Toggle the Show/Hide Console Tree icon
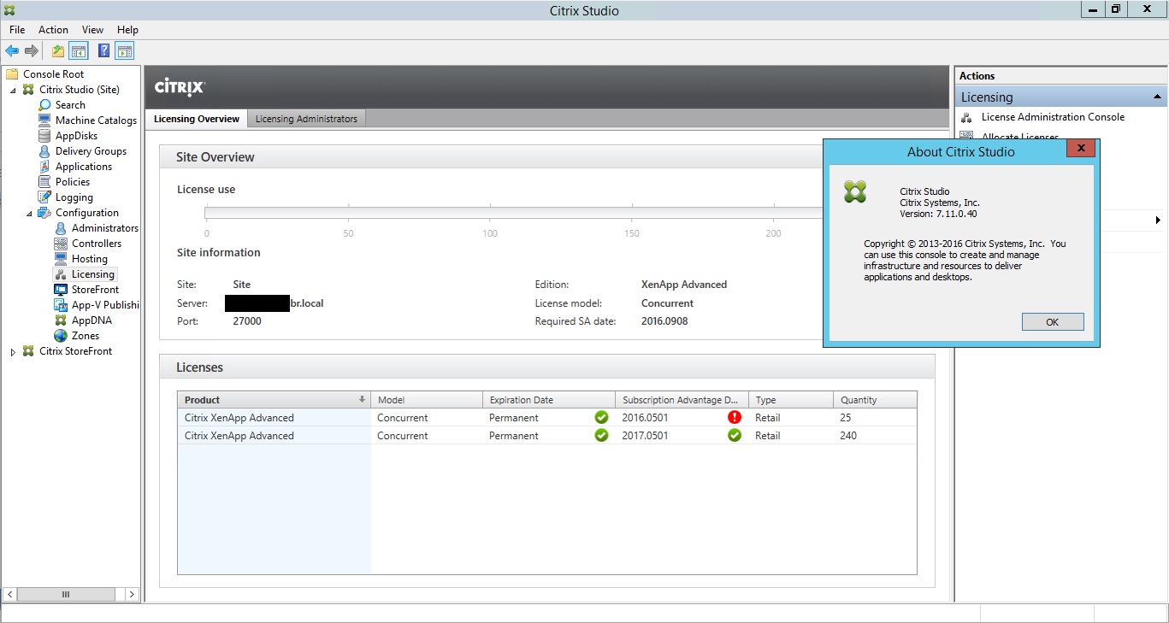 click(79, 51)
